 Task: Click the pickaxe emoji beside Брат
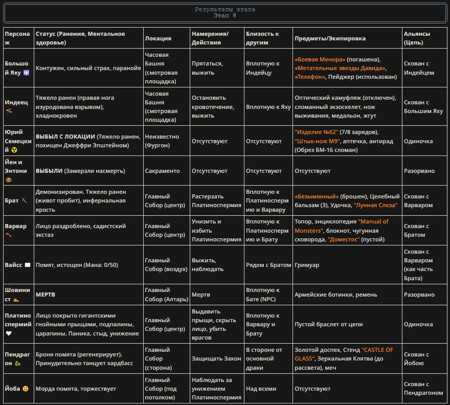pyautogui.click(x=24, y=200)
